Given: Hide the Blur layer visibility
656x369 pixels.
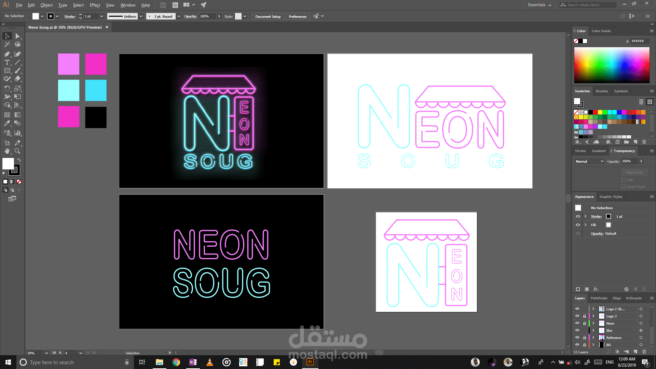Looking at the screenshot, I should point(577,330).
